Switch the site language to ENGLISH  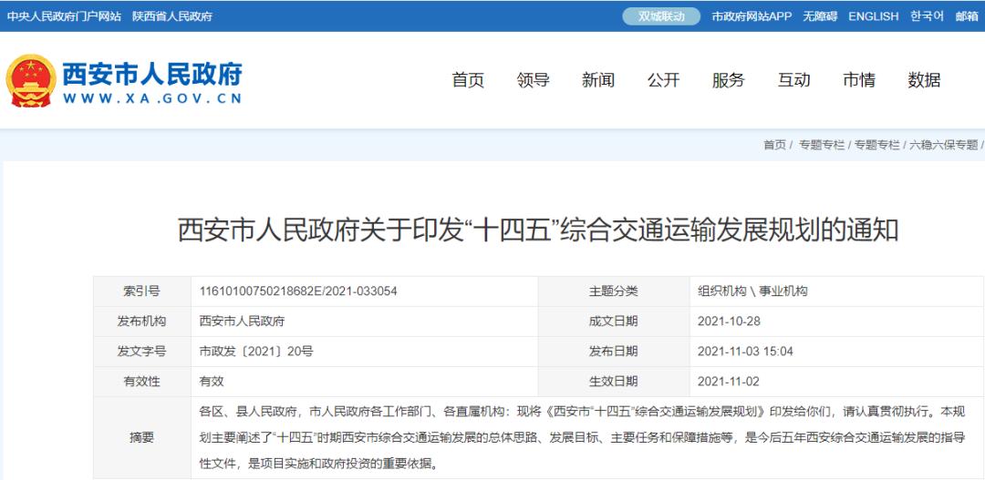pyautogui.click(x=873, y=16)
